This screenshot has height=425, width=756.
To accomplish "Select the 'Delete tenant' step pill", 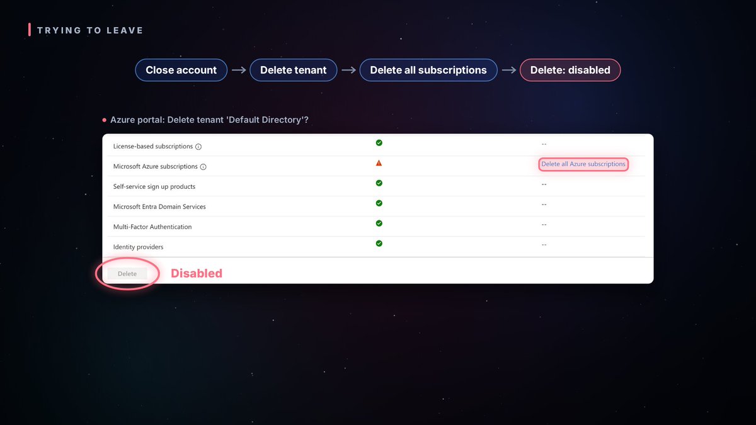I will pyautogui.click(x=294, y=70).
